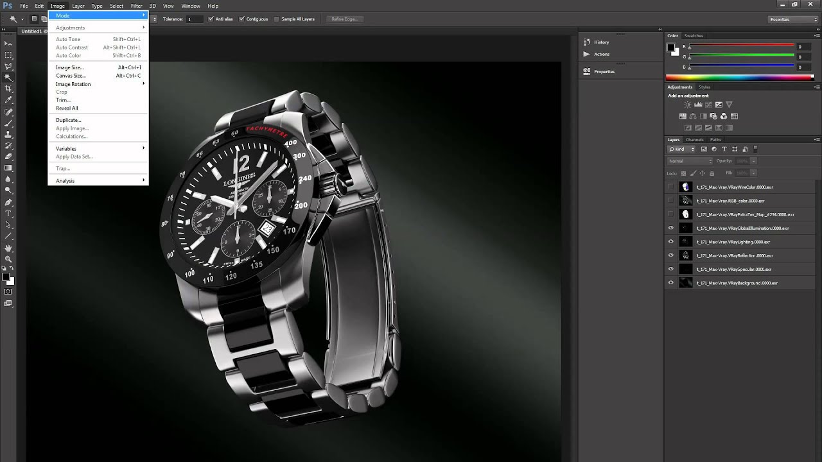Switch to the Paths tab

point(715,140)
